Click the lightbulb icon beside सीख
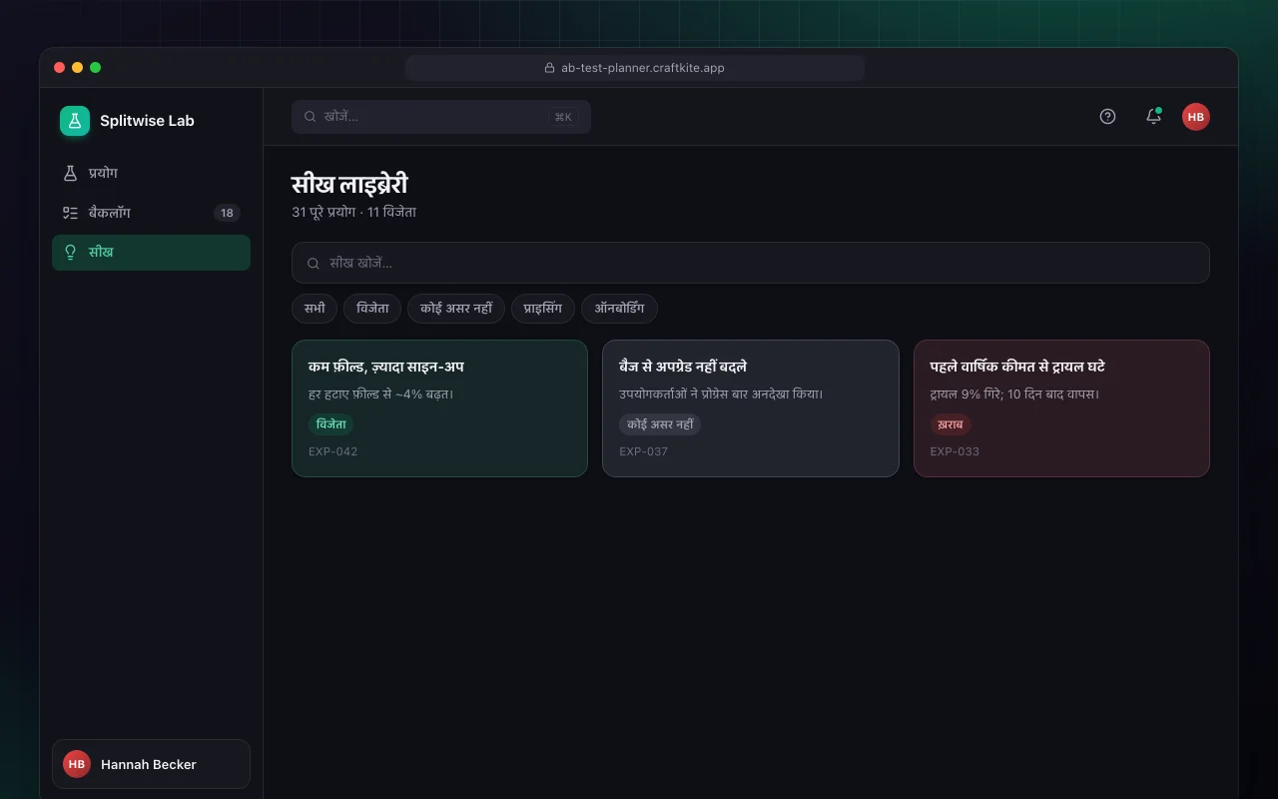1278x799 pixels. tap(70, 252)
